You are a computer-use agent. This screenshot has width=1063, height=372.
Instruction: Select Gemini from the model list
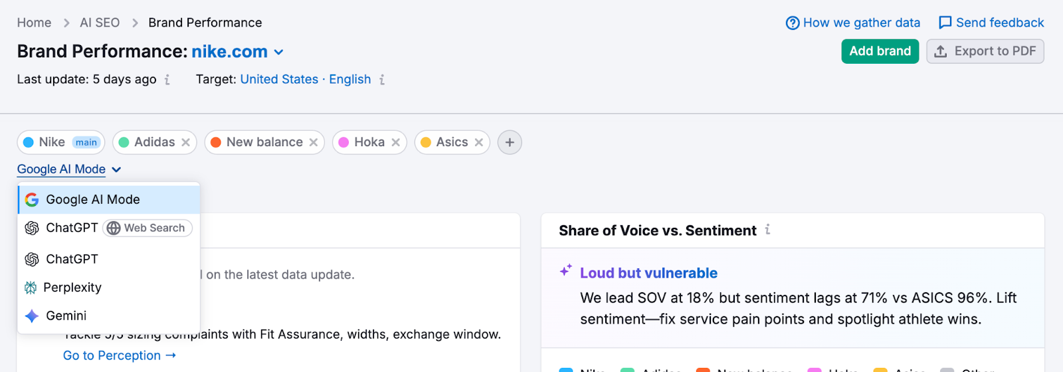(66, 316)
